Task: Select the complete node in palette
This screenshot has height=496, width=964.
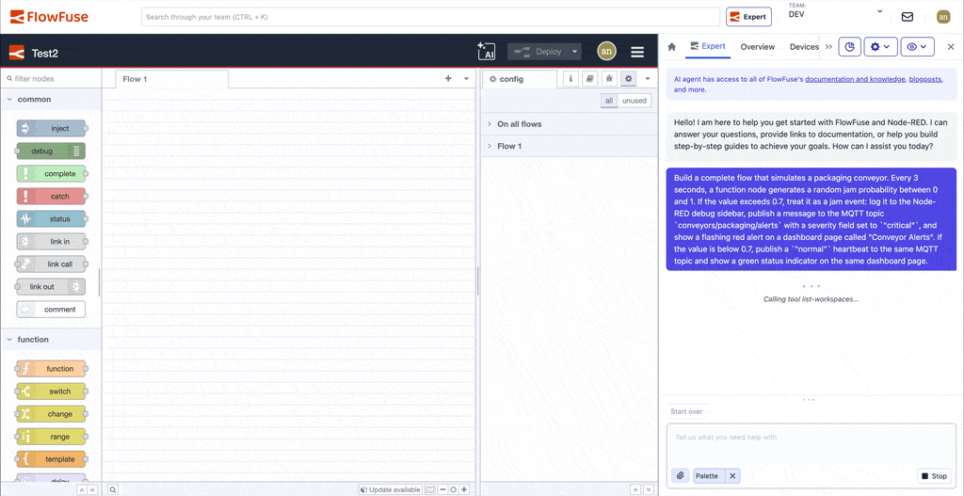Action: (x=51, y=174)
